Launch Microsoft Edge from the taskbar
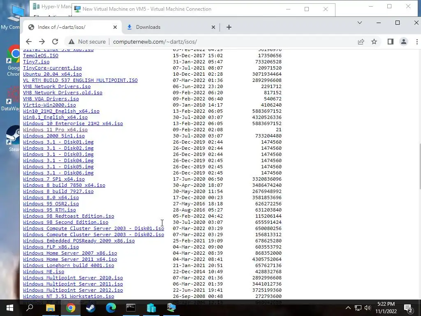The image size is (421, 316). [x=111, y=308]
